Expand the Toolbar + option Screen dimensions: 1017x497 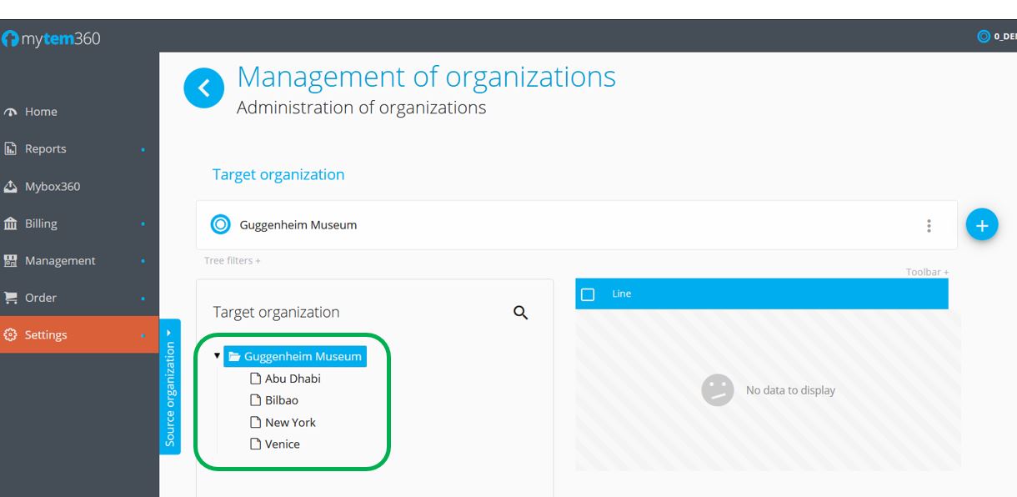point(927,272)
